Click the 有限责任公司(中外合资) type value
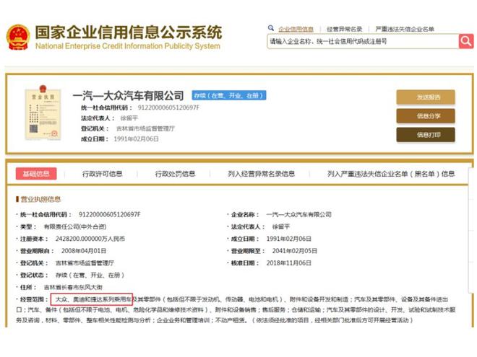 pos(75,226)
